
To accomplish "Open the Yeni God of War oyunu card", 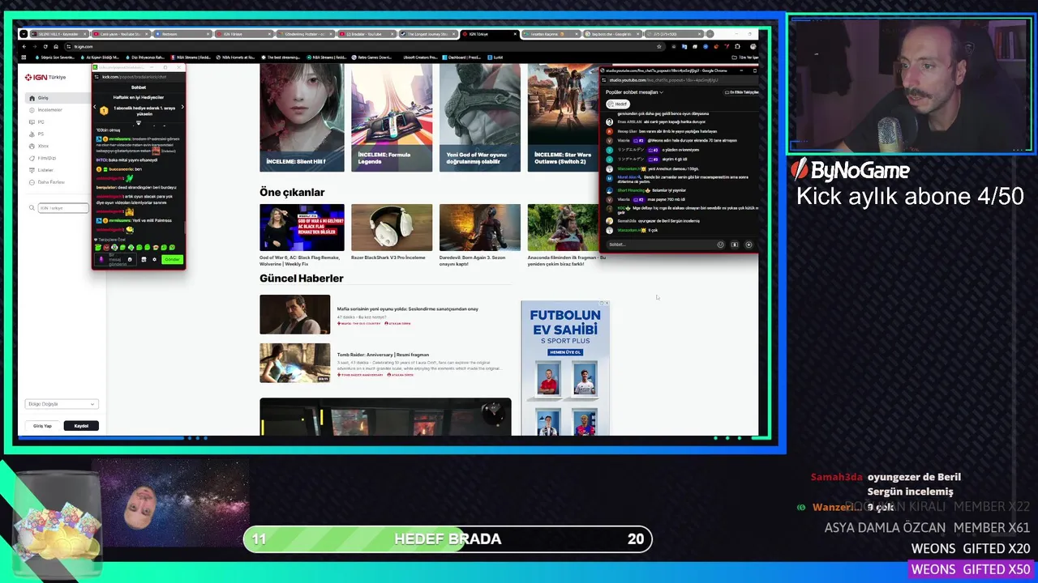I will (480, 118).
